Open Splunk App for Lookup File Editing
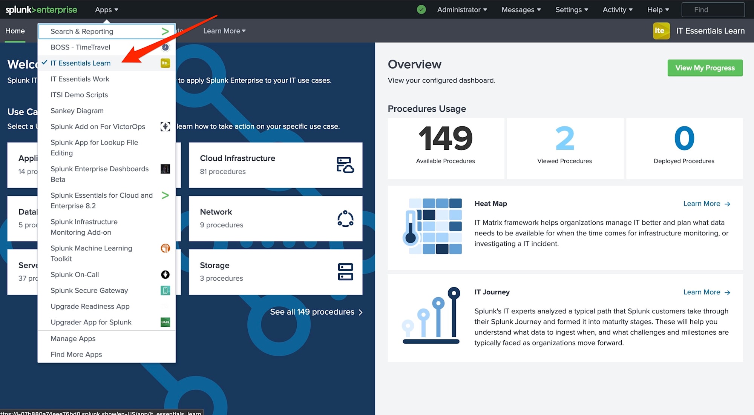This screenshot has width=754, height=415. 107,148
